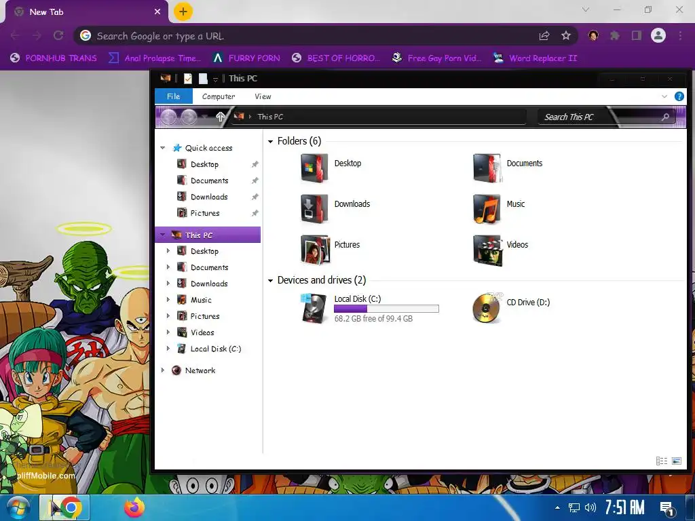Expand Videos under This PC
Screen dimensions: 695x521
(168, 332)
